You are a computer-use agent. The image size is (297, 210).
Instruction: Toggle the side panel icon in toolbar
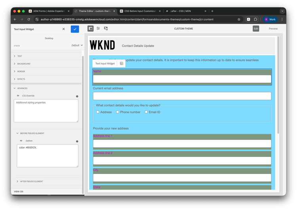pyautogui.click(x=91, y=29)
